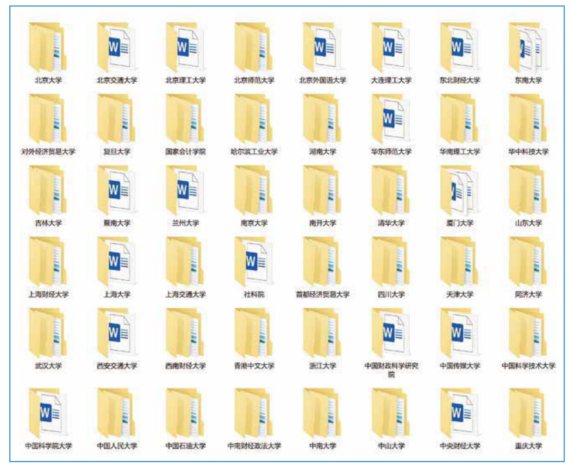Click the 哈尔滨工业大学 folder icon
This screenshot has height=468, width=572.
[x=253, y=119]
